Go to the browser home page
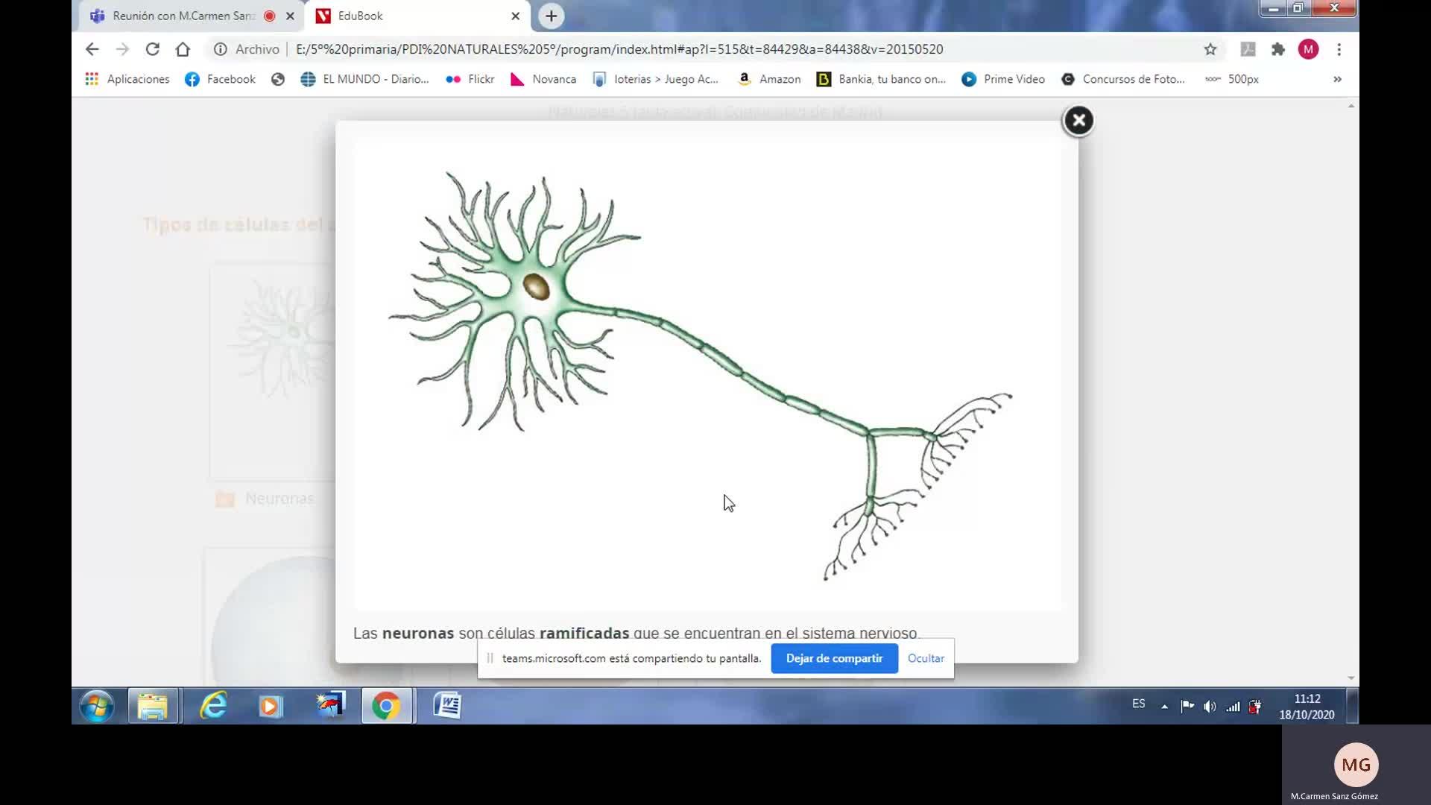The width and height of the screenshot is (1431, 805). click(183, 49)
